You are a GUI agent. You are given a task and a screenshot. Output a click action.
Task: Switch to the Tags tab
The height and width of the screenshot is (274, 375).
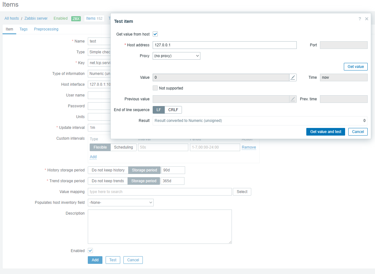(24, 29)
